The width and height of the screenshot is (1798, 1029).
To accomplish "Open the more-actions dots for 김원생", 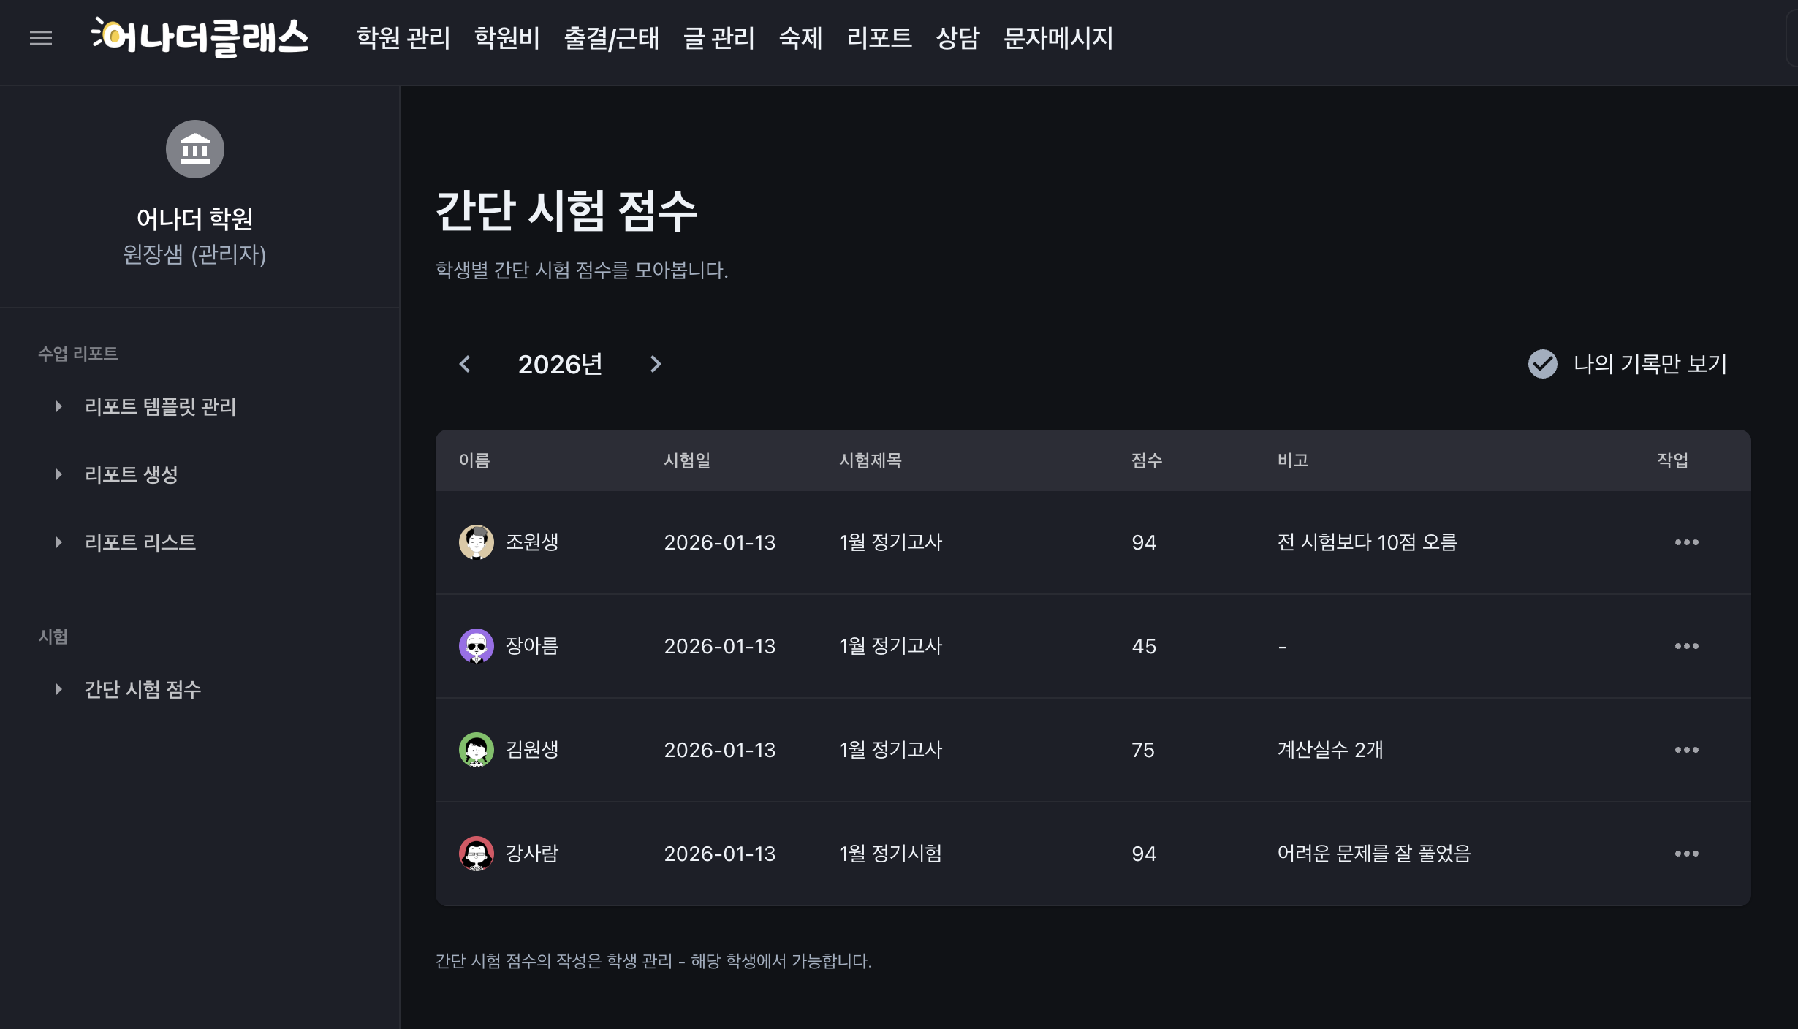I will (1686, 750).
